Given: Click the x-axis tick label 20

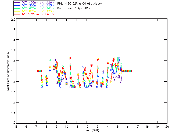Looking at the screenshot, I should click(167, 127).
